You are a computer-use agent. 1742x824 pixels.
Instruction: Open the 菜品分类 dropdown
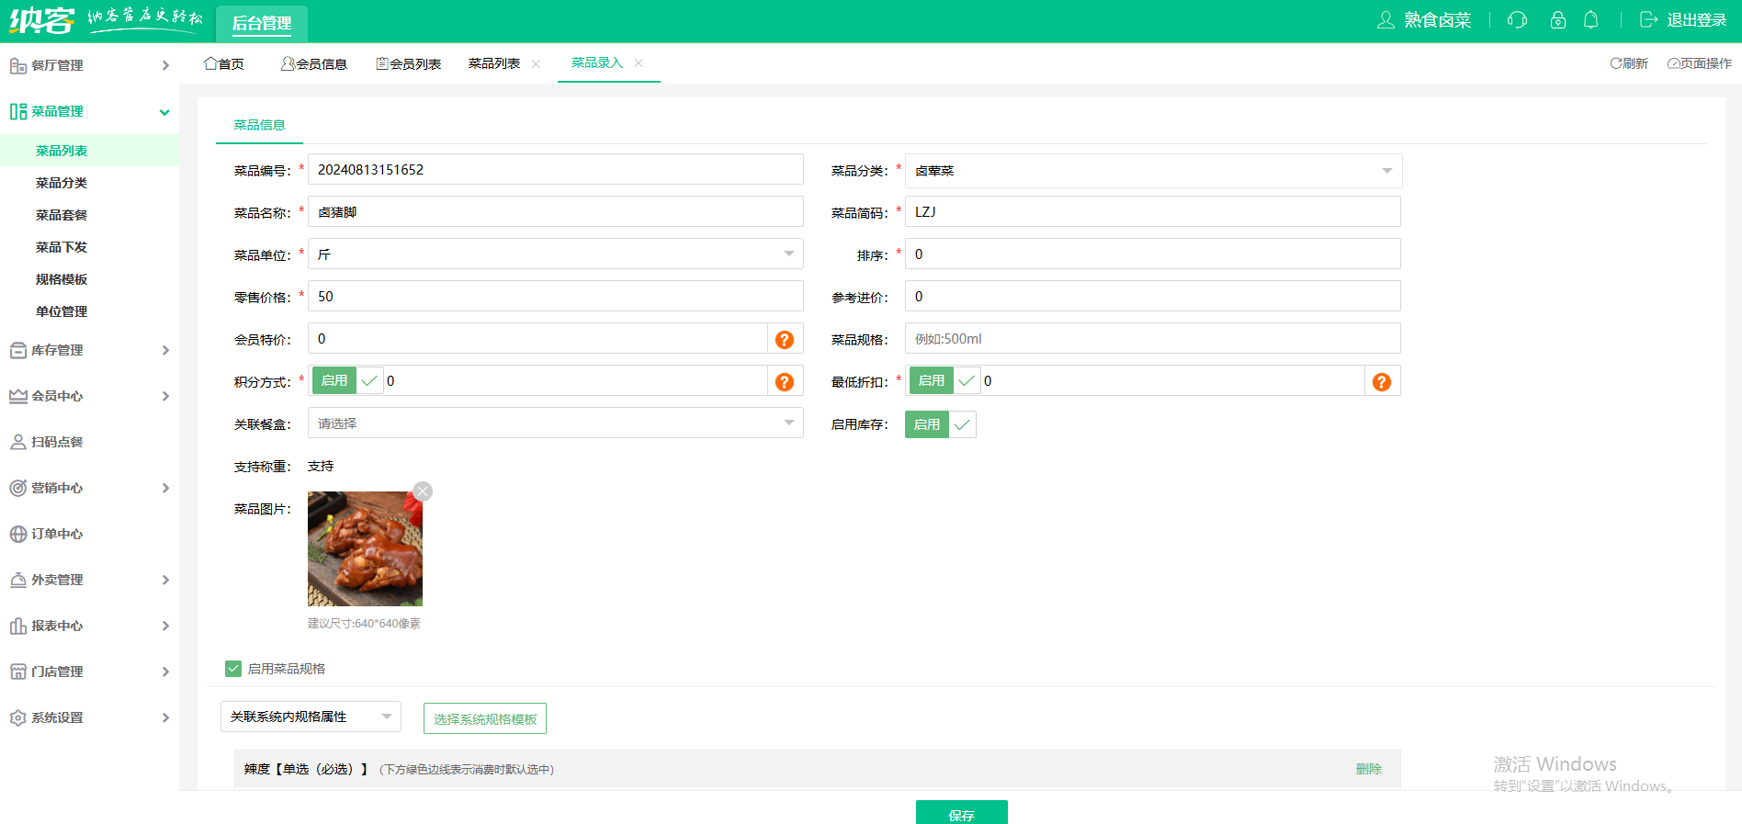pyautogui.click(x=1153, y=171)
